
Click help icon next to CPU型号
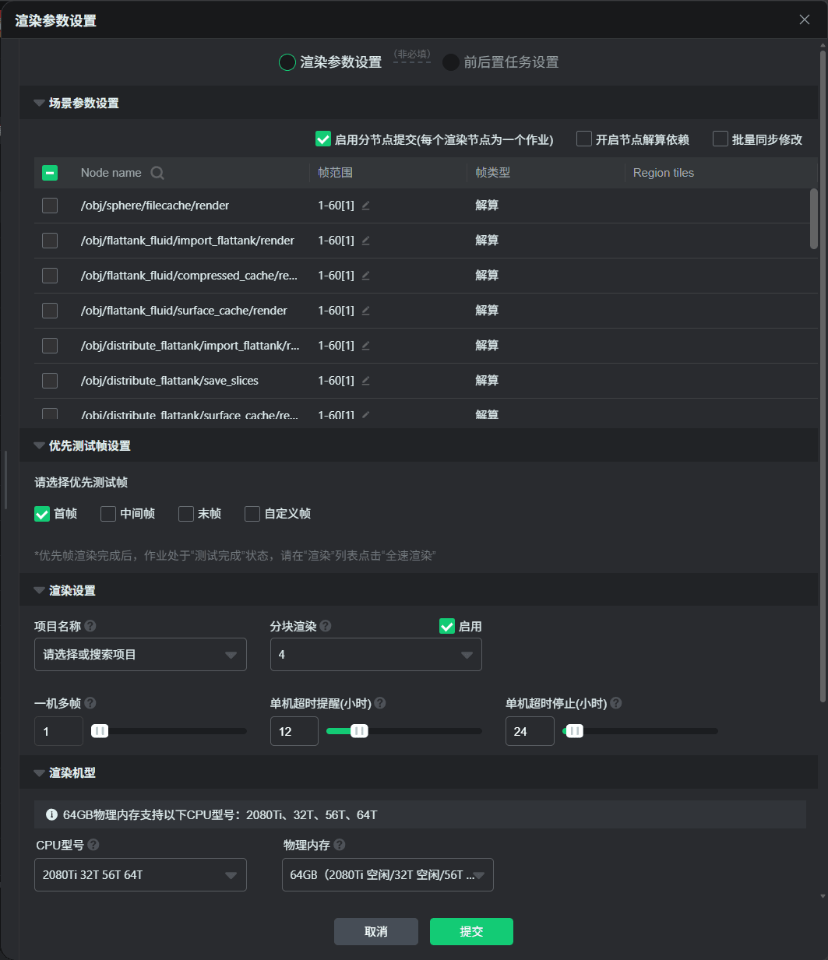(x=93, y=845)
